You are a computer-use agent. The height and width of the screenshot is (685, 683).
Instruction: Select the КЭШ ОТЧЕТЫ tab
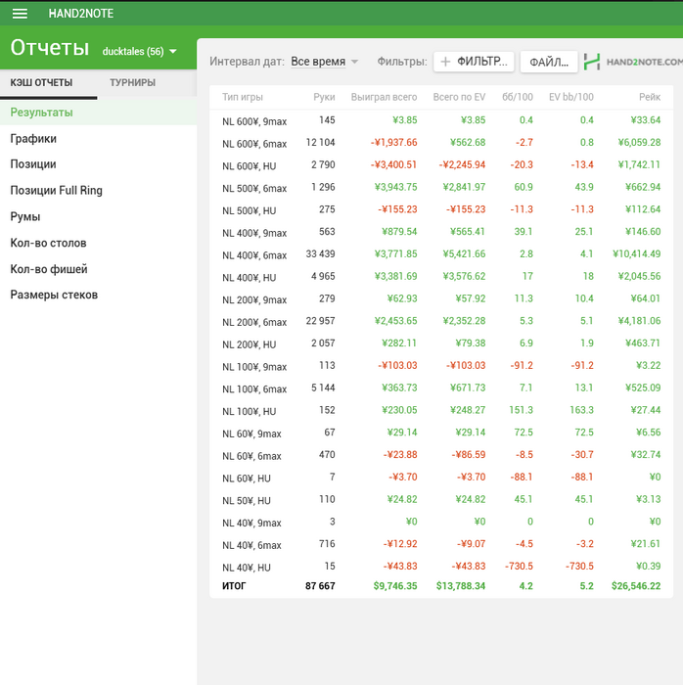[x=42, y=83]
